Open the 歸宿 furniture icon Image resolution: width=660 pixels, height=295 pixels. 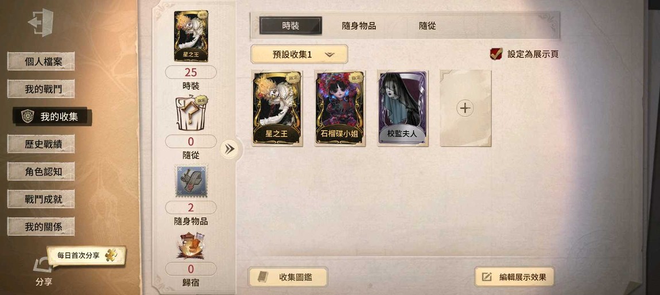pos(191,245)
